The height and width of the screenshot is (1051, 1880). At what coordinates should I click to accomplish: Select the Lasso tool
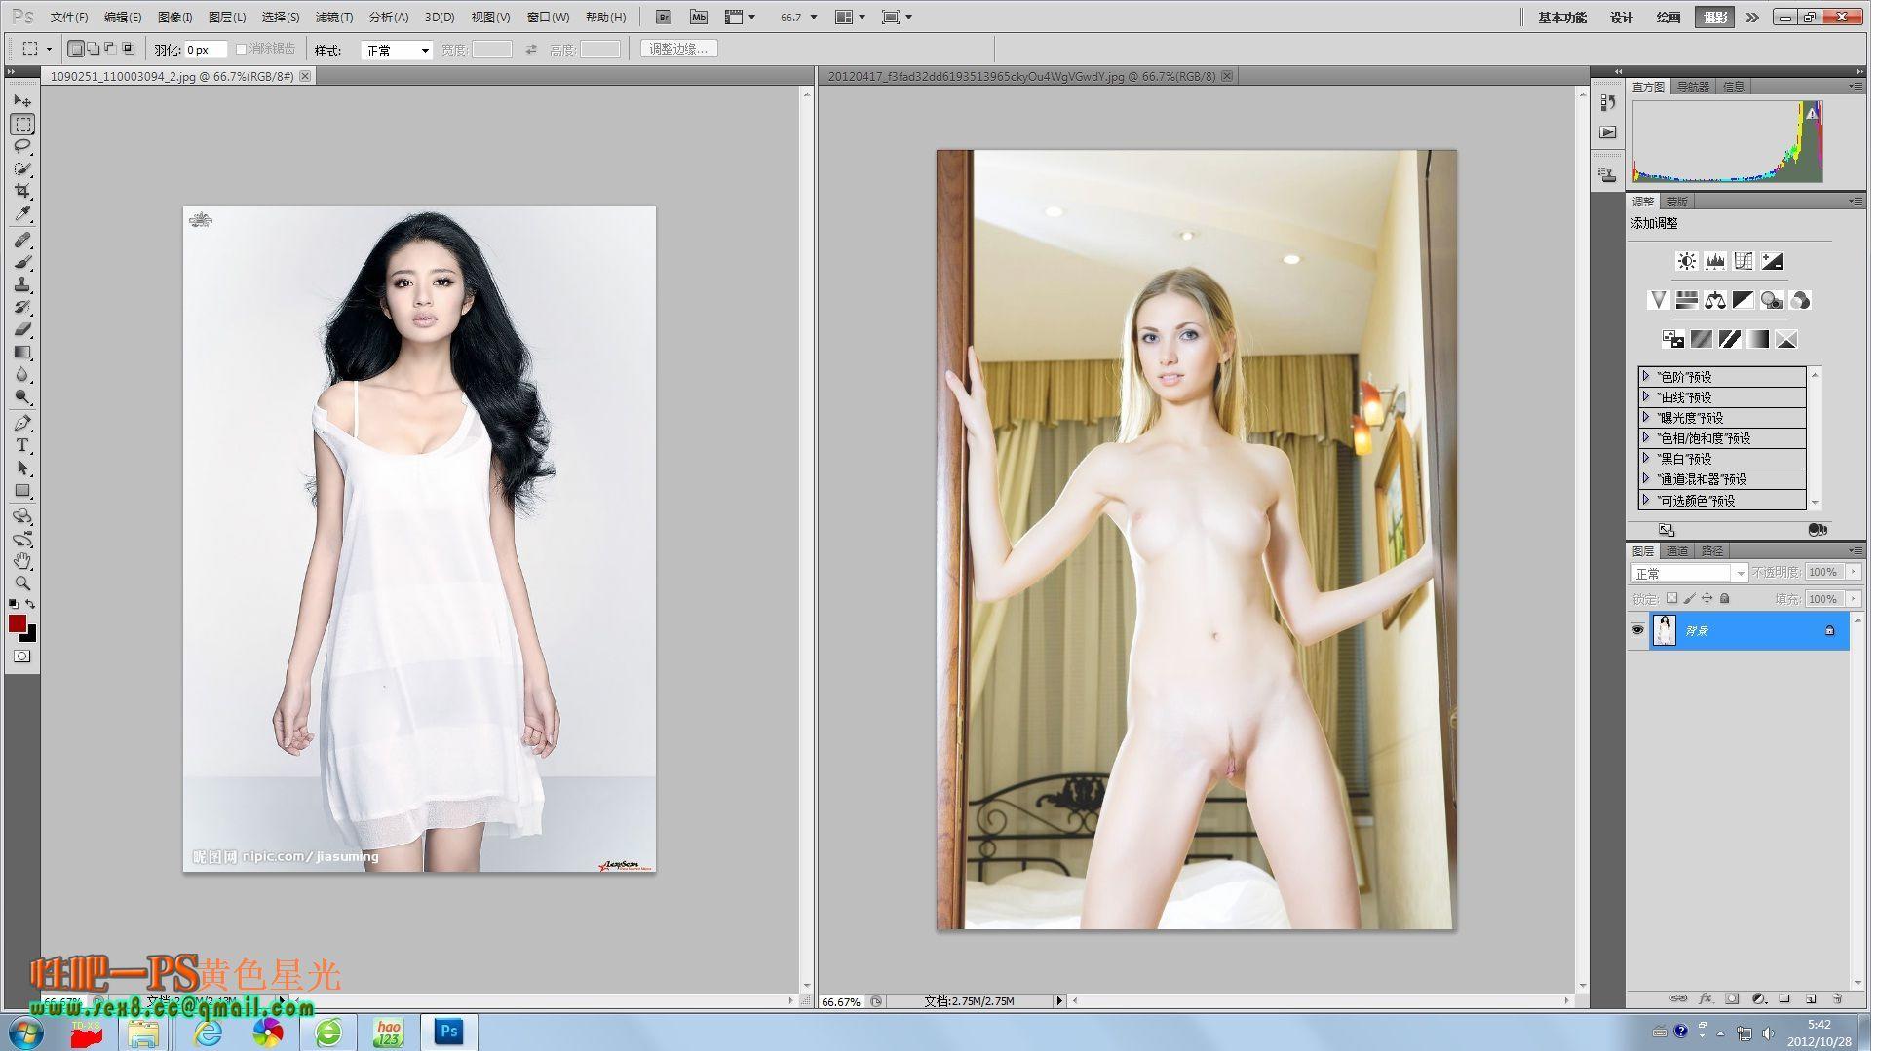coord(22,146)
